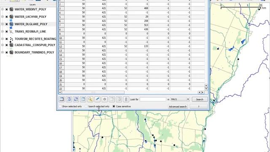Collapse the WATER_DLGLAKE_POLY layer tree node
The image size is (270, 152).
tap(3, 24)
